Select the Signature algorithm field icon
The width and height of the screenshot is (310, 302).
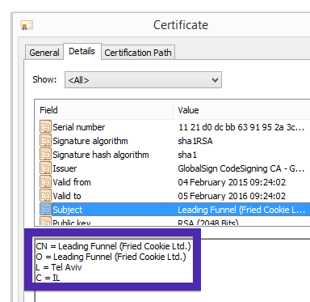coord(45,140)
